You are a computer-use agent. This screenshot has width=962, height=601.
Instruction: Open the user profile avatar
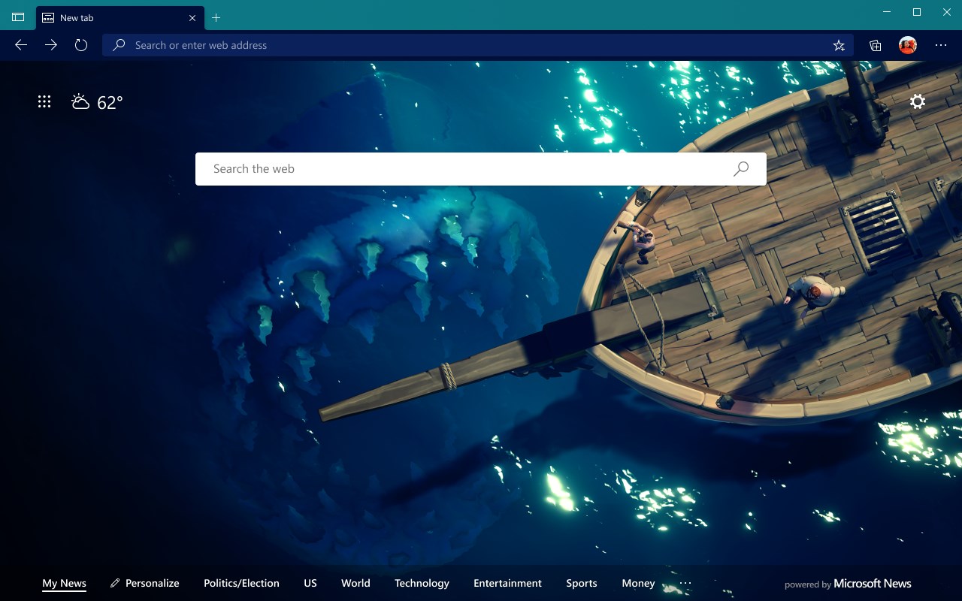[x=908, y=45]
